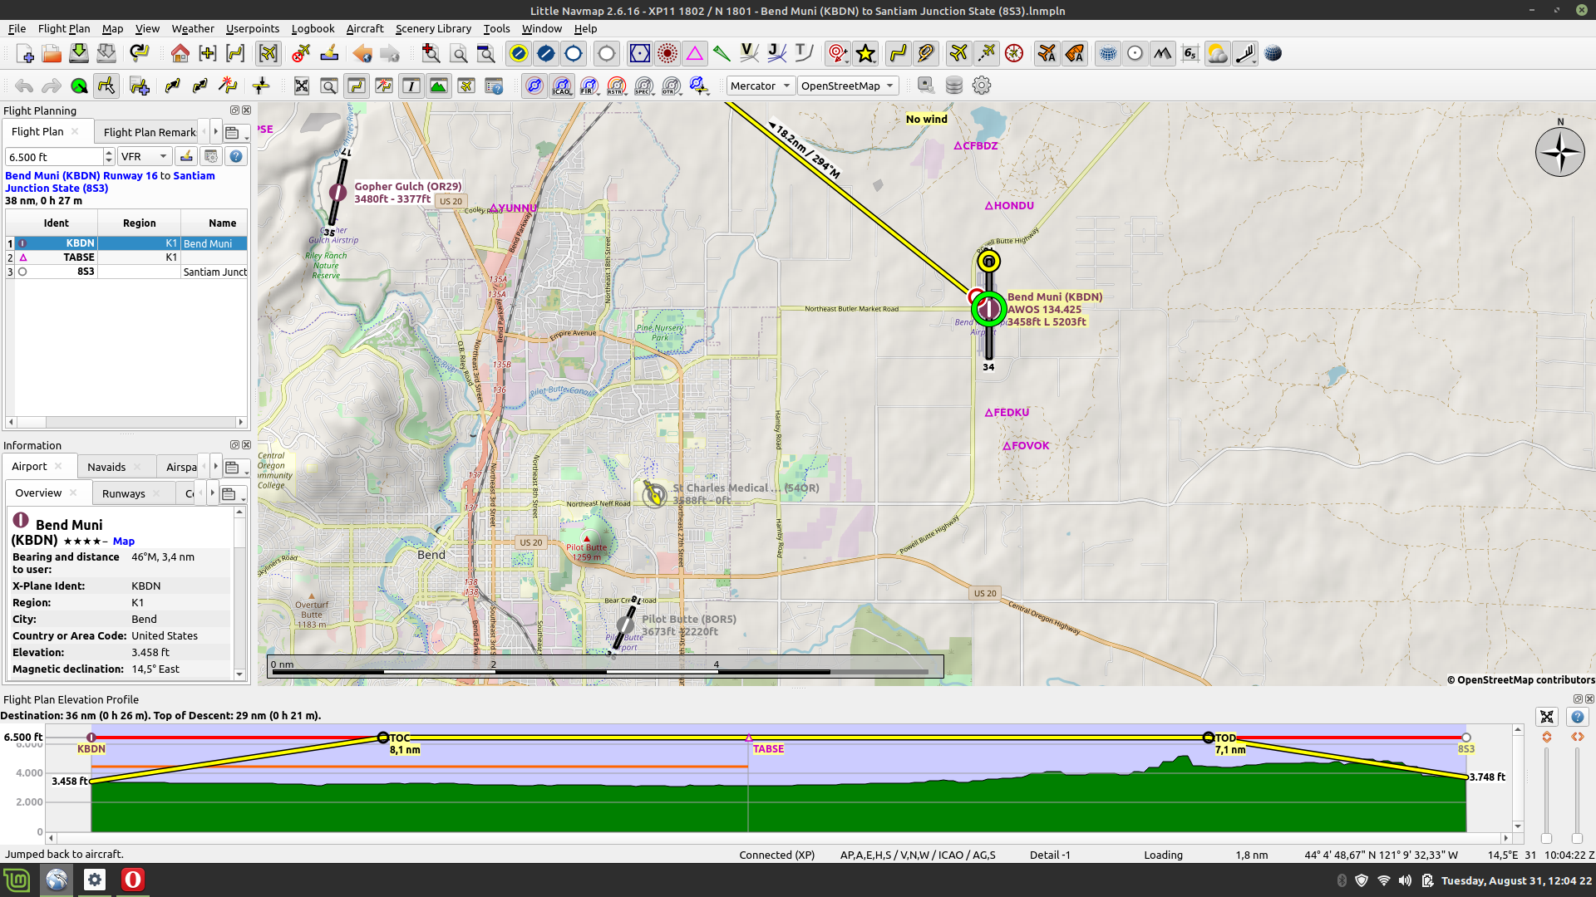1596x897 pixels.
Task: Click the elevation profile help button
Action: click(1577, 716)
